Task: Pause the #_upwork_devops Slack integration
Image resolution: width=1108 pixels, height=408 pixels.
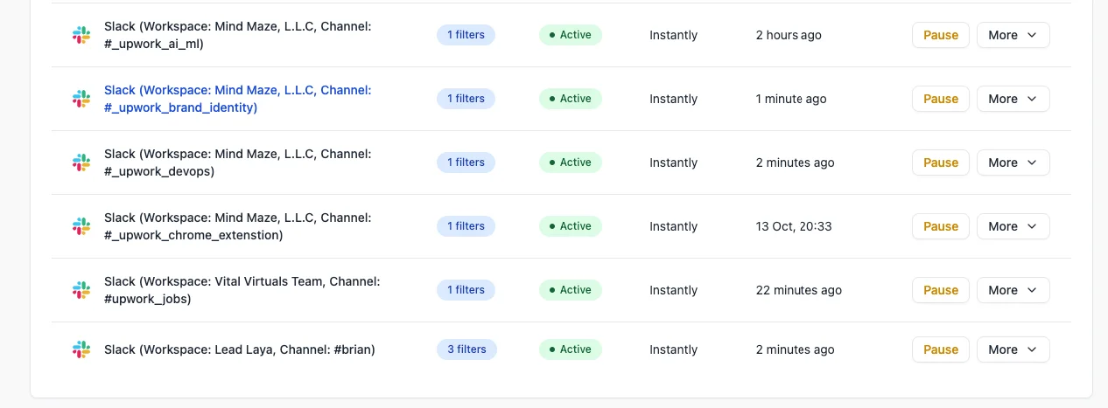Action: (941, 163)
